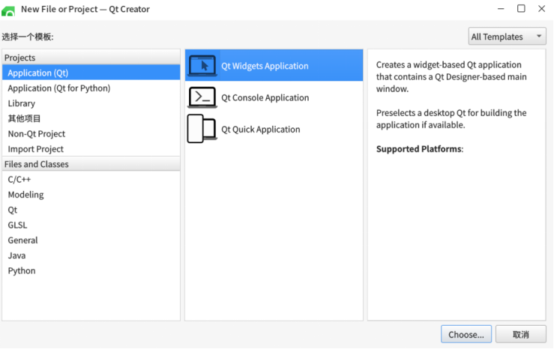
Task: Click the Supported Platforms label
Action: pos(419,149)
